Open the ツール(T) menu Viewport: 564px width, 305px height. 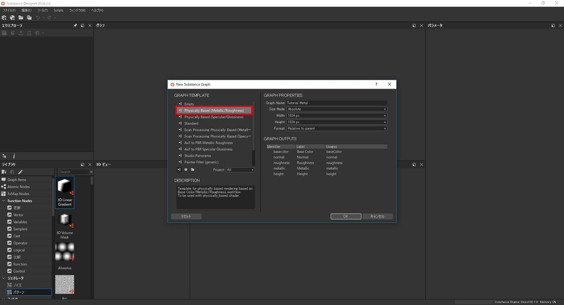pyautogui.click(x=42, y=10)
